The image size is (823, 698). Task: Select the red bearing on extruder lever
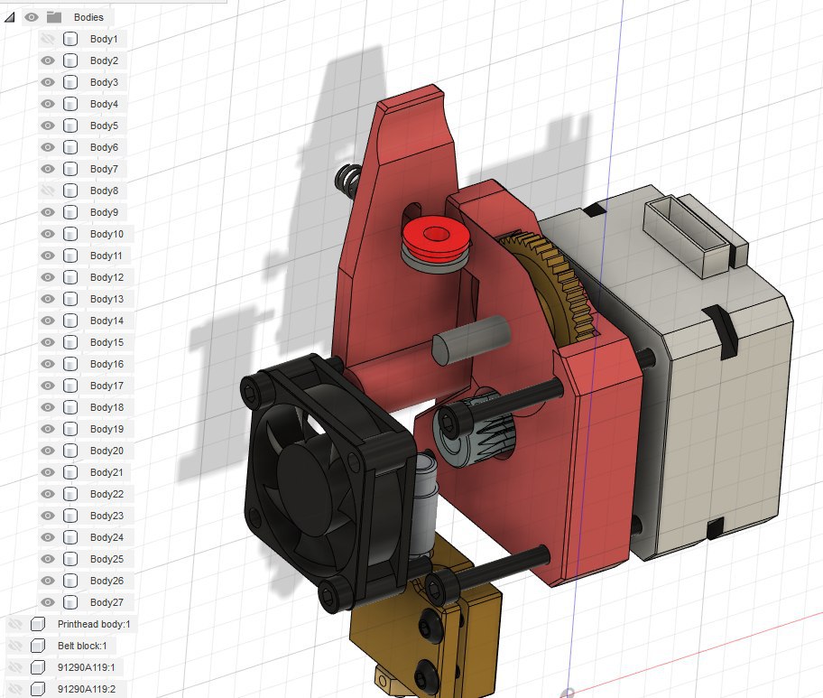tap(435, 237)
